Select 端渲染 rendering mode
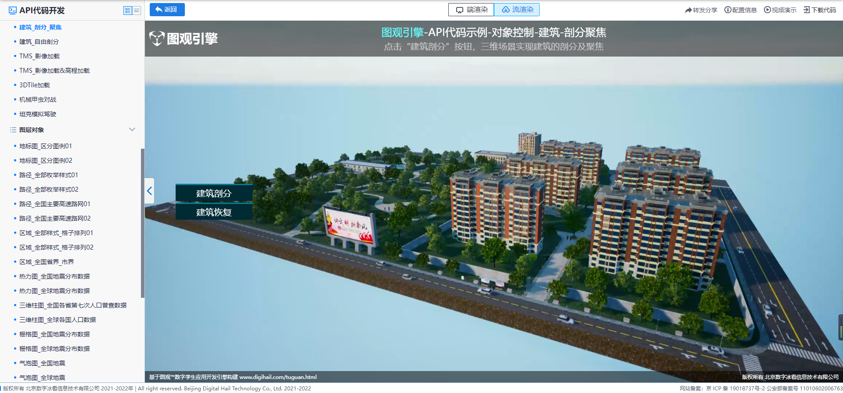 click(471, 10)
